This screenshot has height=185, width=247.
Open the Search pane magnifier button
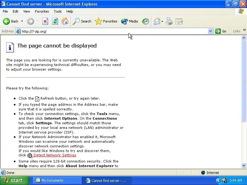coord(82,21)
